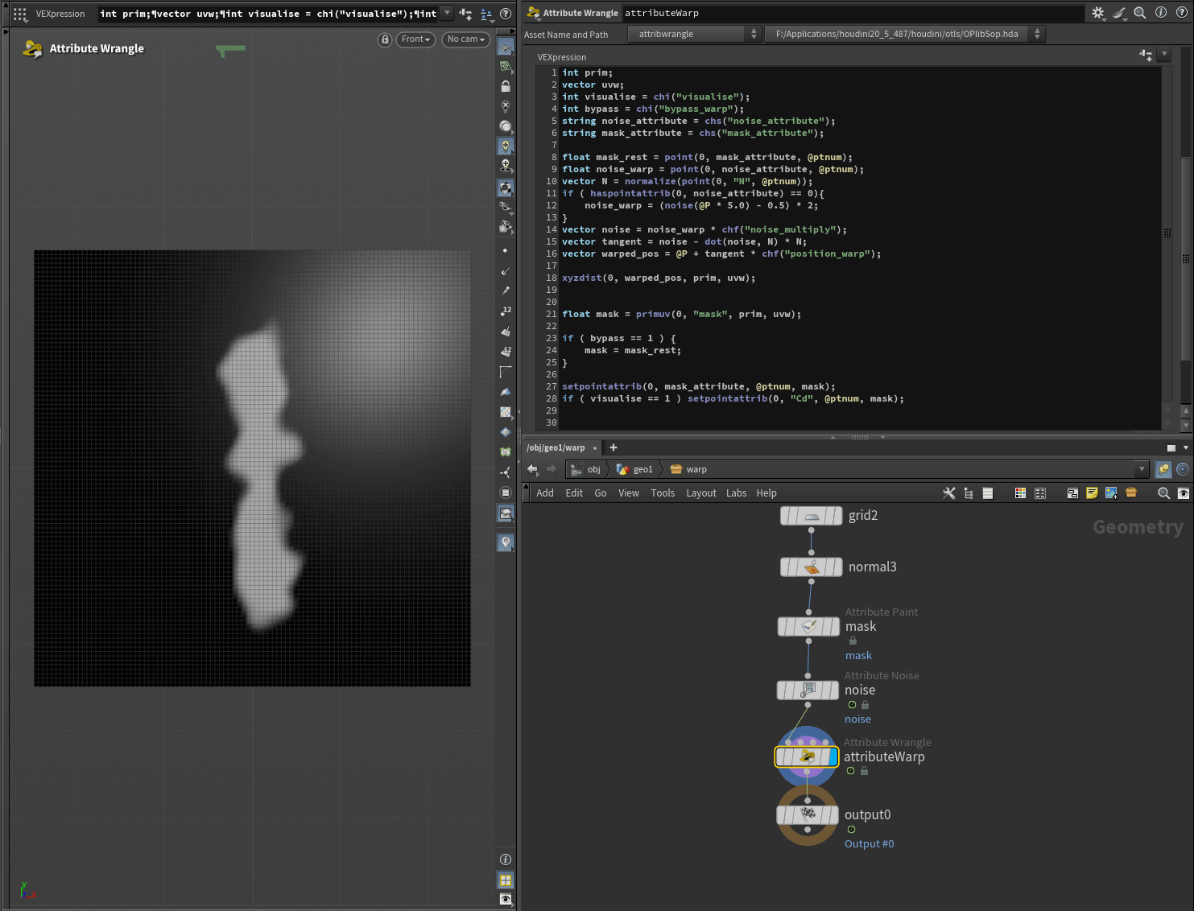Click the viewport help question mark icon
1194x911 pixels.
coord(506,14)
